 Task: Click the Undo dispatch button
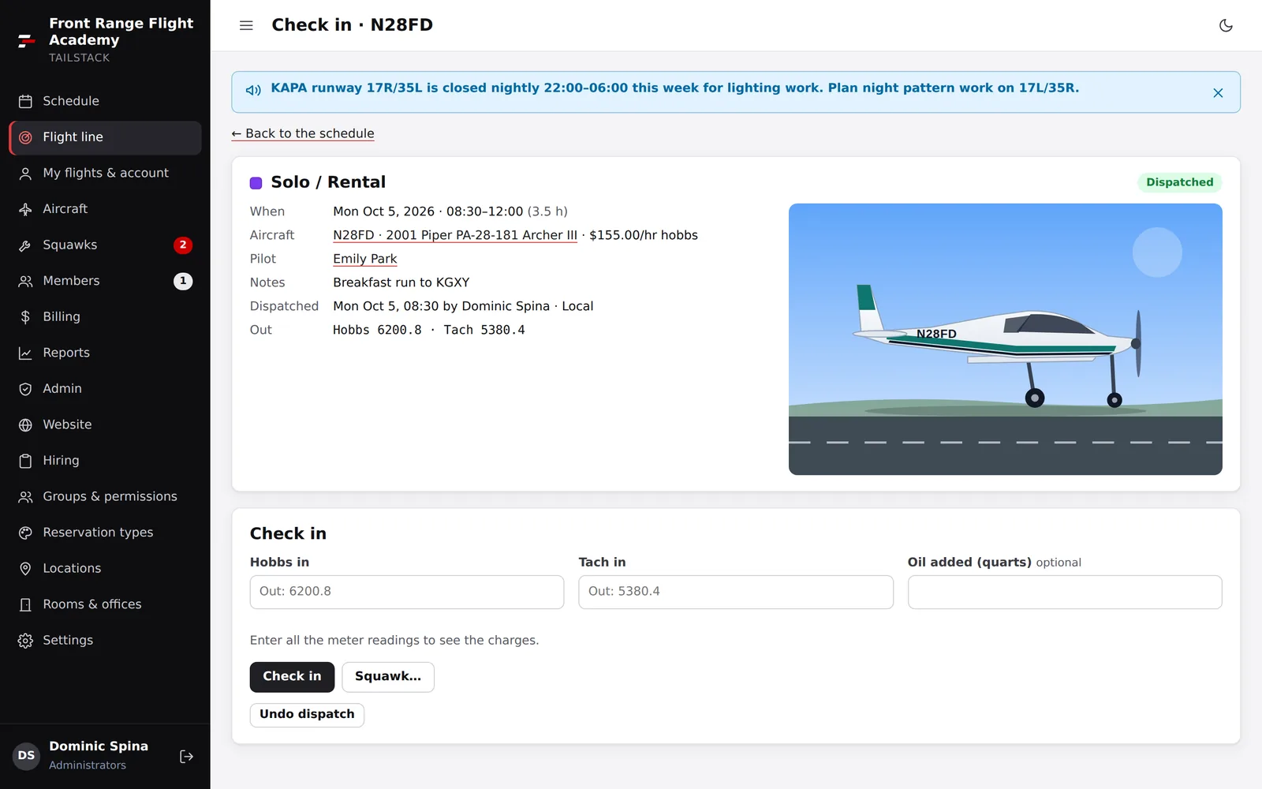307,715
